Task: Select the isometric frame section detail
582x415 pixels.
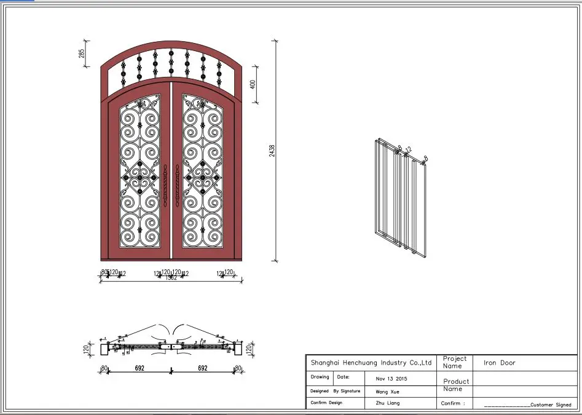Action: click(x=401, y=198)
